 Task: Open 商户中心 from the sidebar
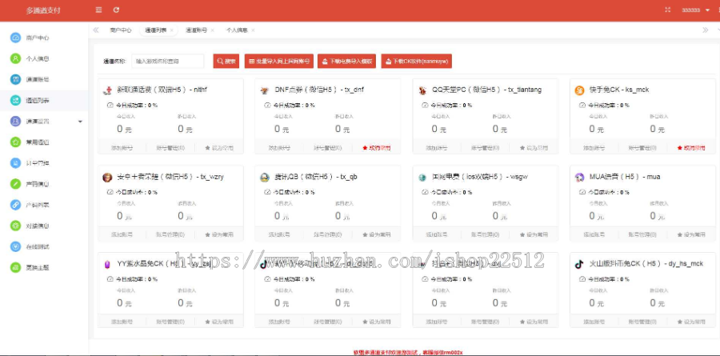(16, 38)
